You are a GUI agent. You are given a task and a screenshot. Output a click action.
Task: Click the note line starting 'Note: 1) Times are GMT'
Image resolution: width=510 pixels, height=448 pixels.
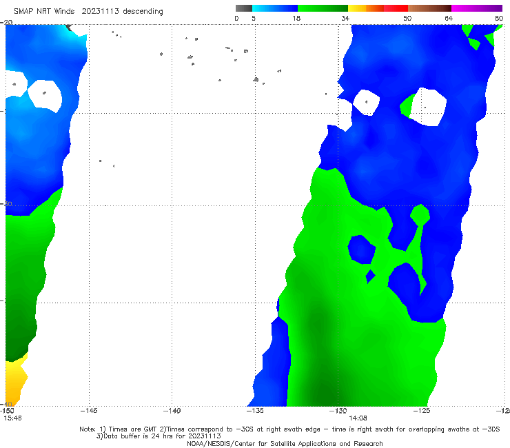point(289,429)
